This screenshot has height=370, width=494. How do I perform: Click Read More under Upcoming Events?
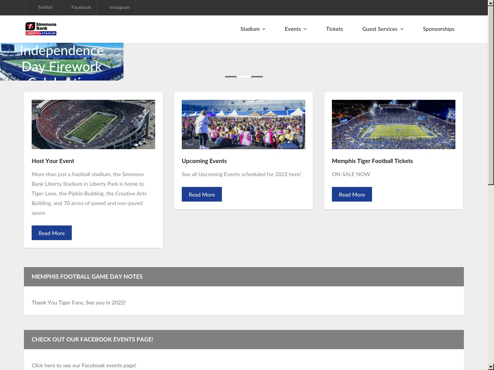pos(202,194)
